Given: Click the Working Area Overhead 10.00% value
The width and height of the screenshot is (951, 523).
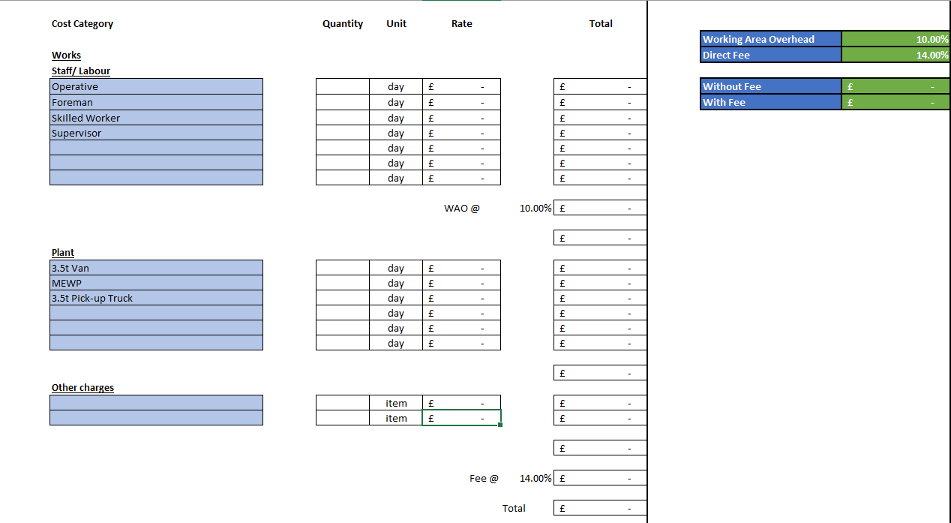Looking at the screenshot, I should point(895,39).
